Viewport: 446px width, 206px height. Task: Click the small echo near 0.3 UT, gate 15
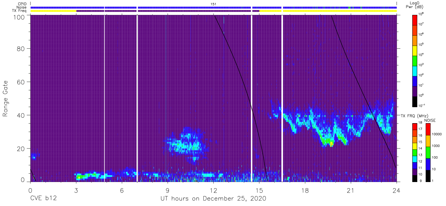coord(35,157)
